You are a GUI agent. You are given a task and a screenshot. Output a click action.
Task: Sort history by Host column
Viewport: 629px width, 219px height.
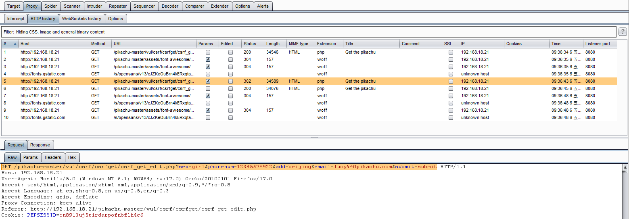54,44
